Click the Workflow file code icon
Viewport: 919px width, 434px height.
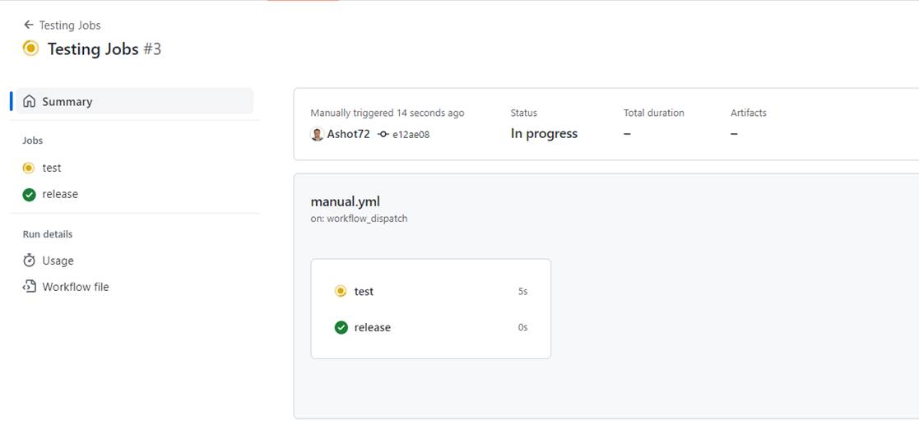coord(29,287)
